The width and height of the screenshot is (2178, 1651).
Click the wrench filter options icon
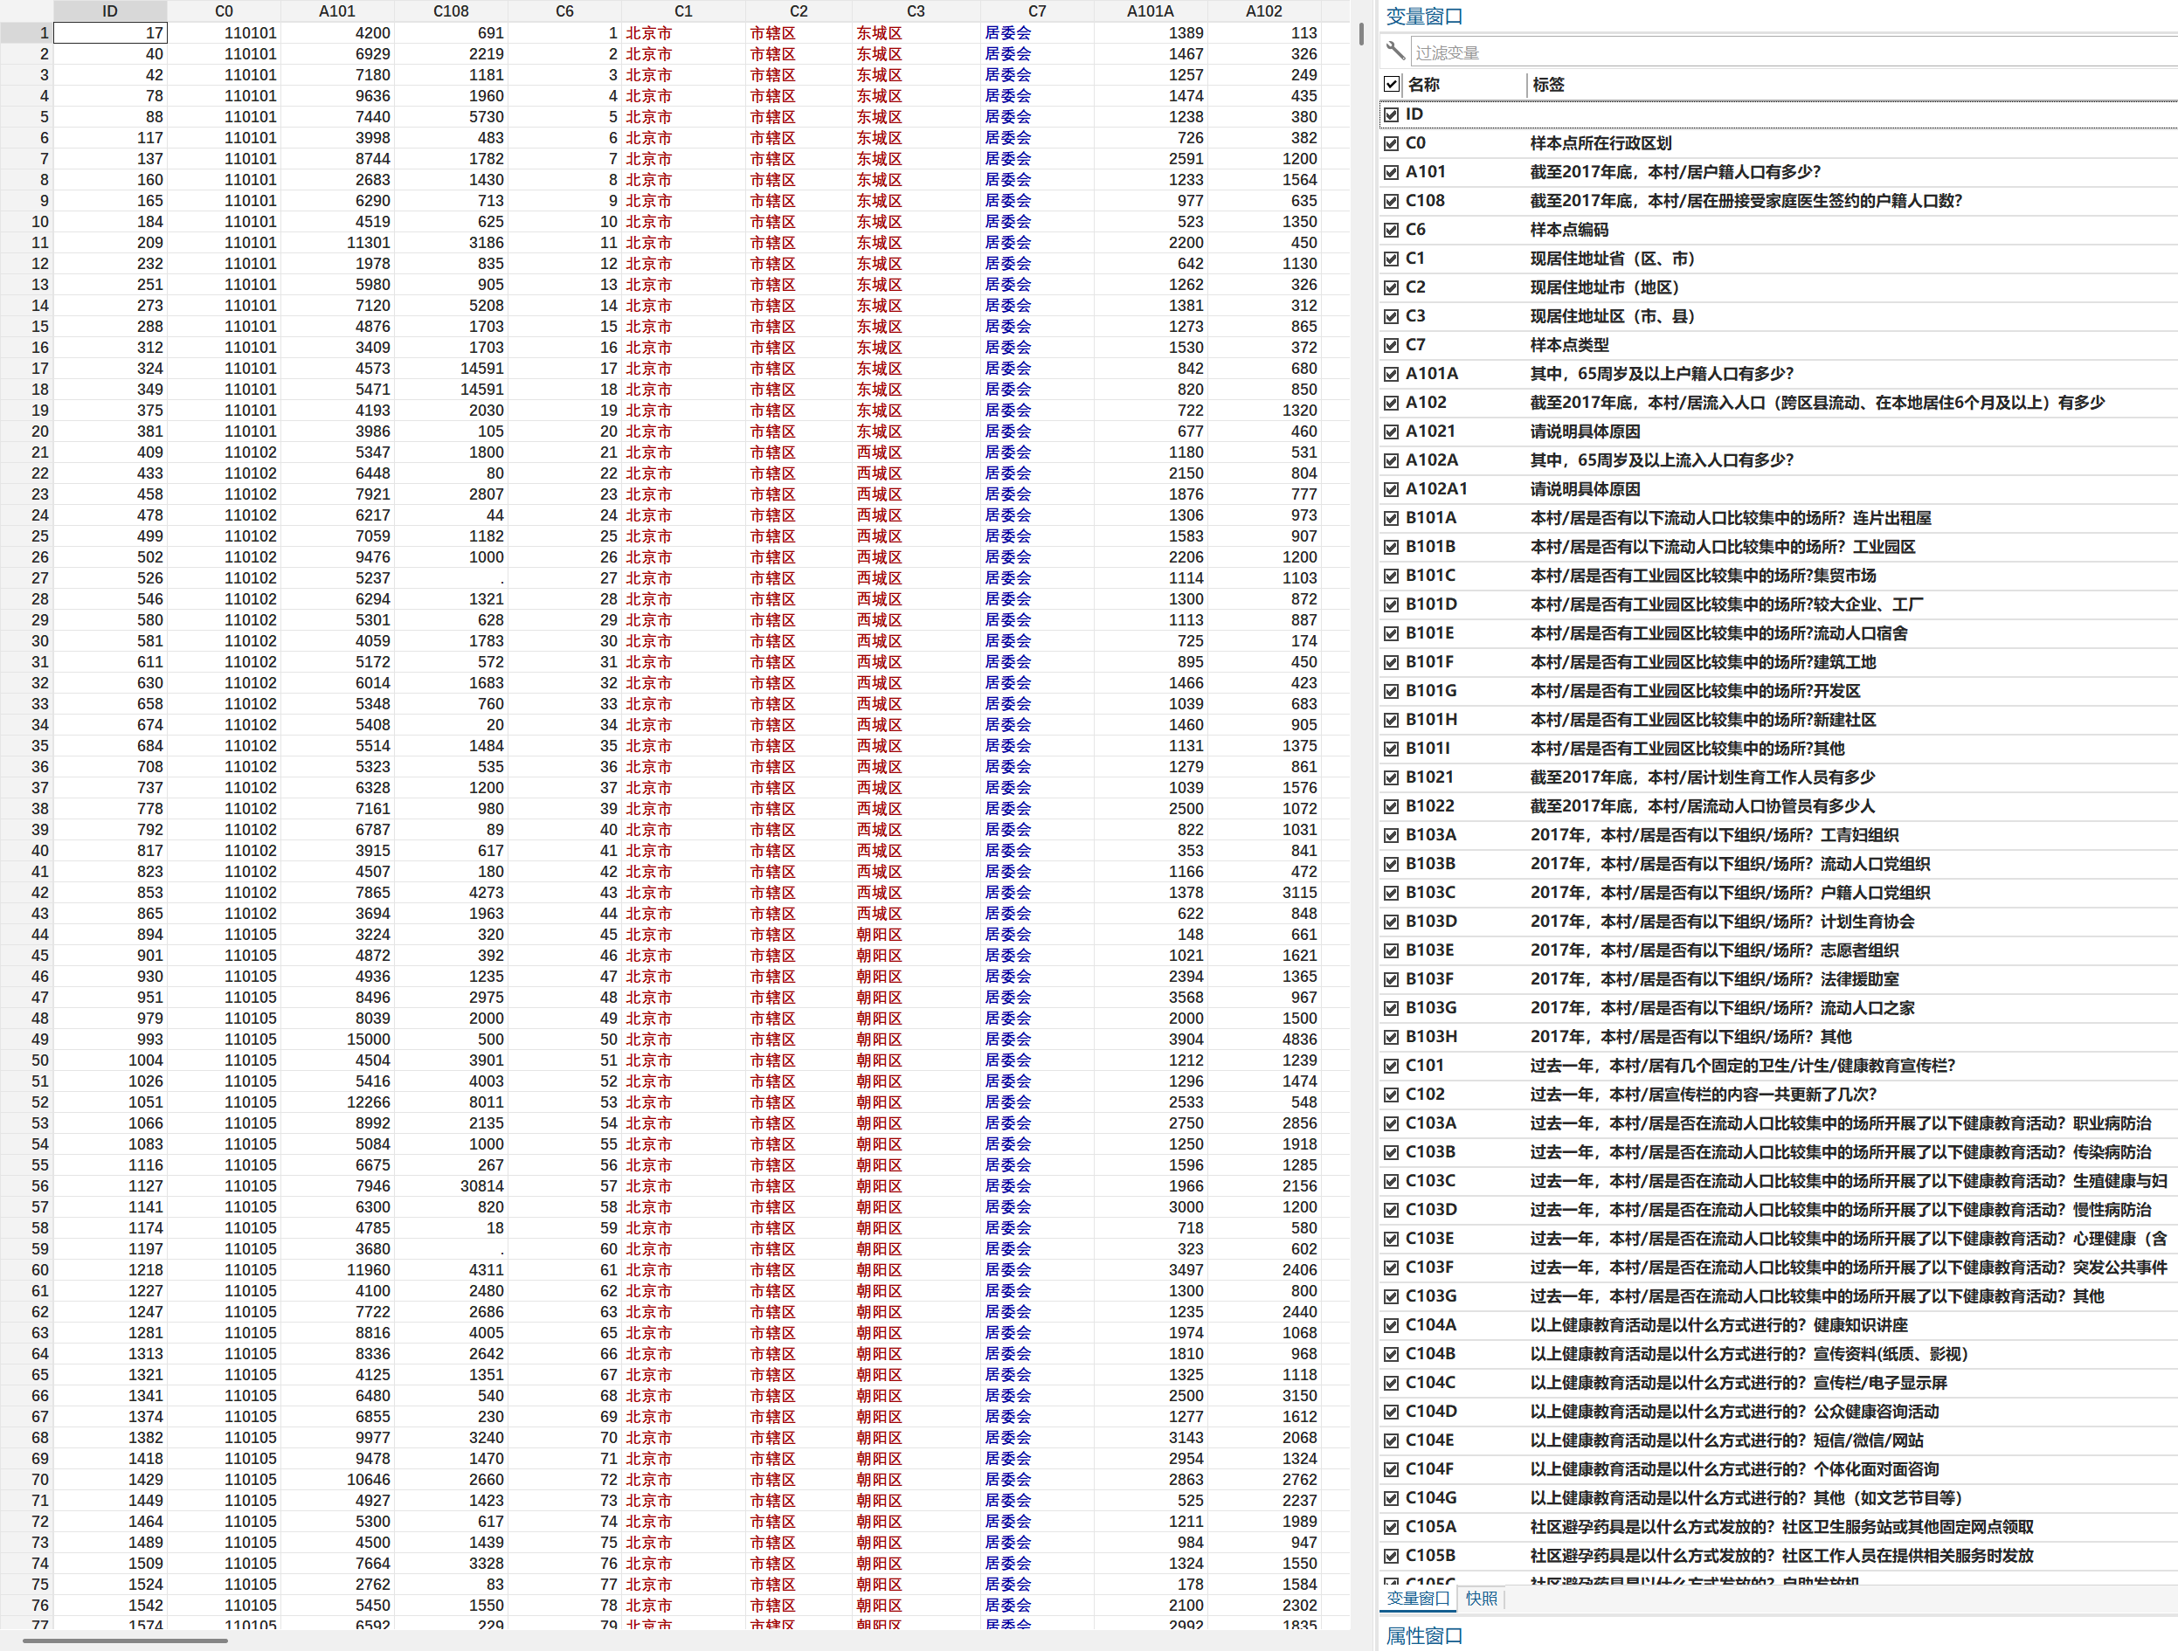[x=1395, y=50]
